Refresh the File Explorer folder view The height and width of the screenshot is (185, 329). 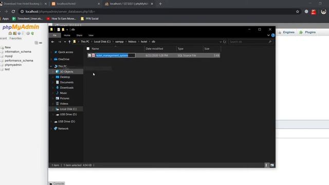[x=224, y=42]
